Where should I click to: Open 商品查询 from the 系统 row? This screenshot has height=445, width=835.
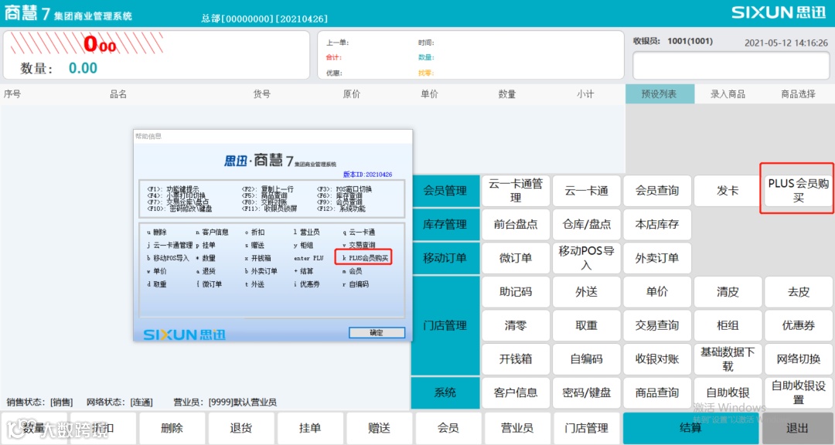click(657, 392)
